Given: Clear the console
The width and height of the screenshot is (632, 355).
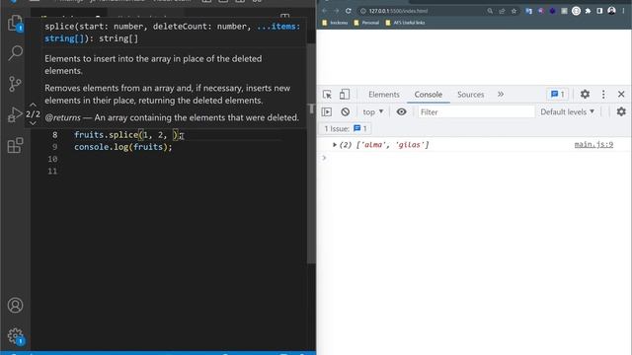Looking at the screenshot, I should tap(345, 111).
